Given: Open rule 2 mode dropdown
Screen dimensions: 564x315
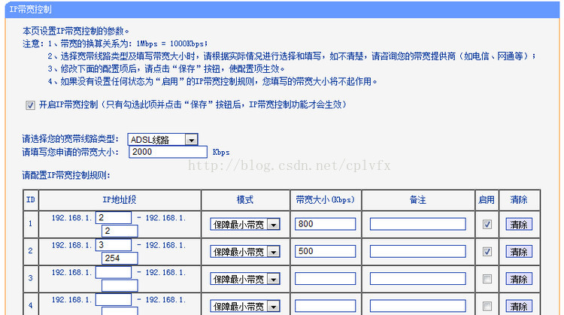Looking at the screenshot, I should pyautogui.click(x=245, y=252).
